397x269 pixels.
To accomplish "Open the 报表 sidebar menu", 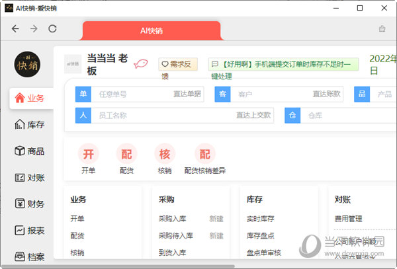I will pyautogui.click(x=30, y=230).
